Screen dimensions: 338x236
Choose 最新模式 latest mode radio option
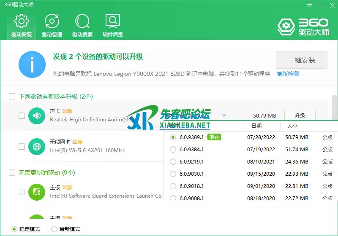click(55, 229)
